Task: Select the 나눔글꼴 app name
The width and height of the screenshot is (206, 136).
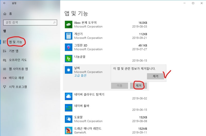Action: tap(80, 57)
